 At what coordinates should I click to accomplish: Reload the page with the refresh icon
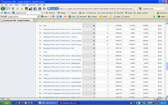[13, 9]
